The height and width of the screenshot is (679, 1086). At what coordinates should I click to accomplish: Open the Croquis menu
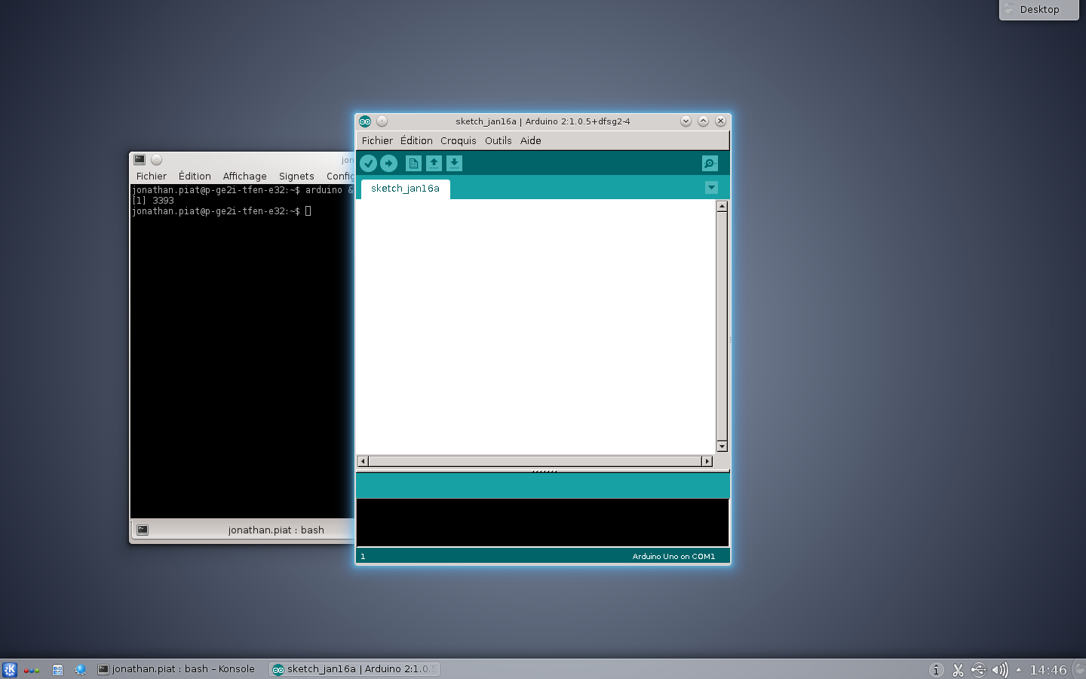point(458,141)
